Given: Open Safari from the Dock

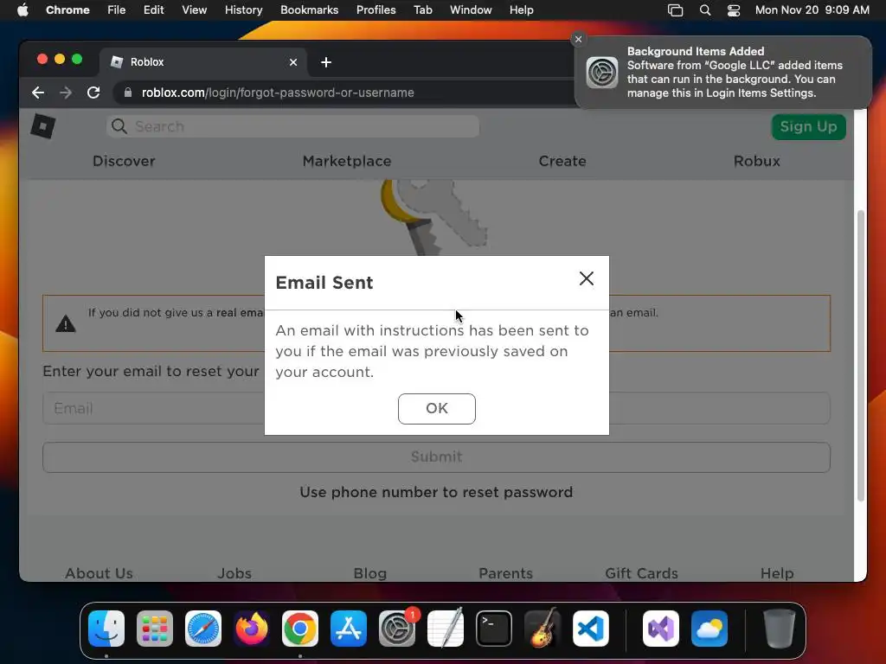Looking at the screenshot, I should pos(203,629).
